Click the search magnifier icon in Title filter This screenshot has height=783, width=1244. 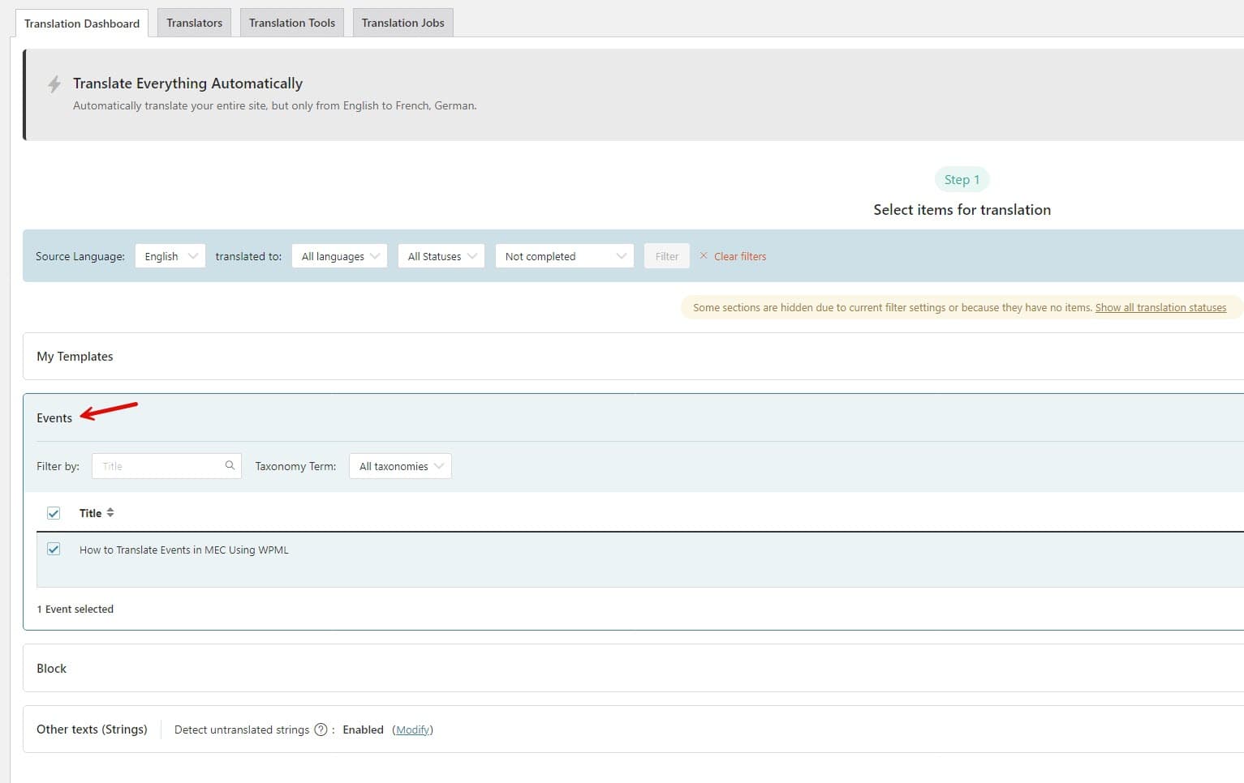tap(230, 465)
